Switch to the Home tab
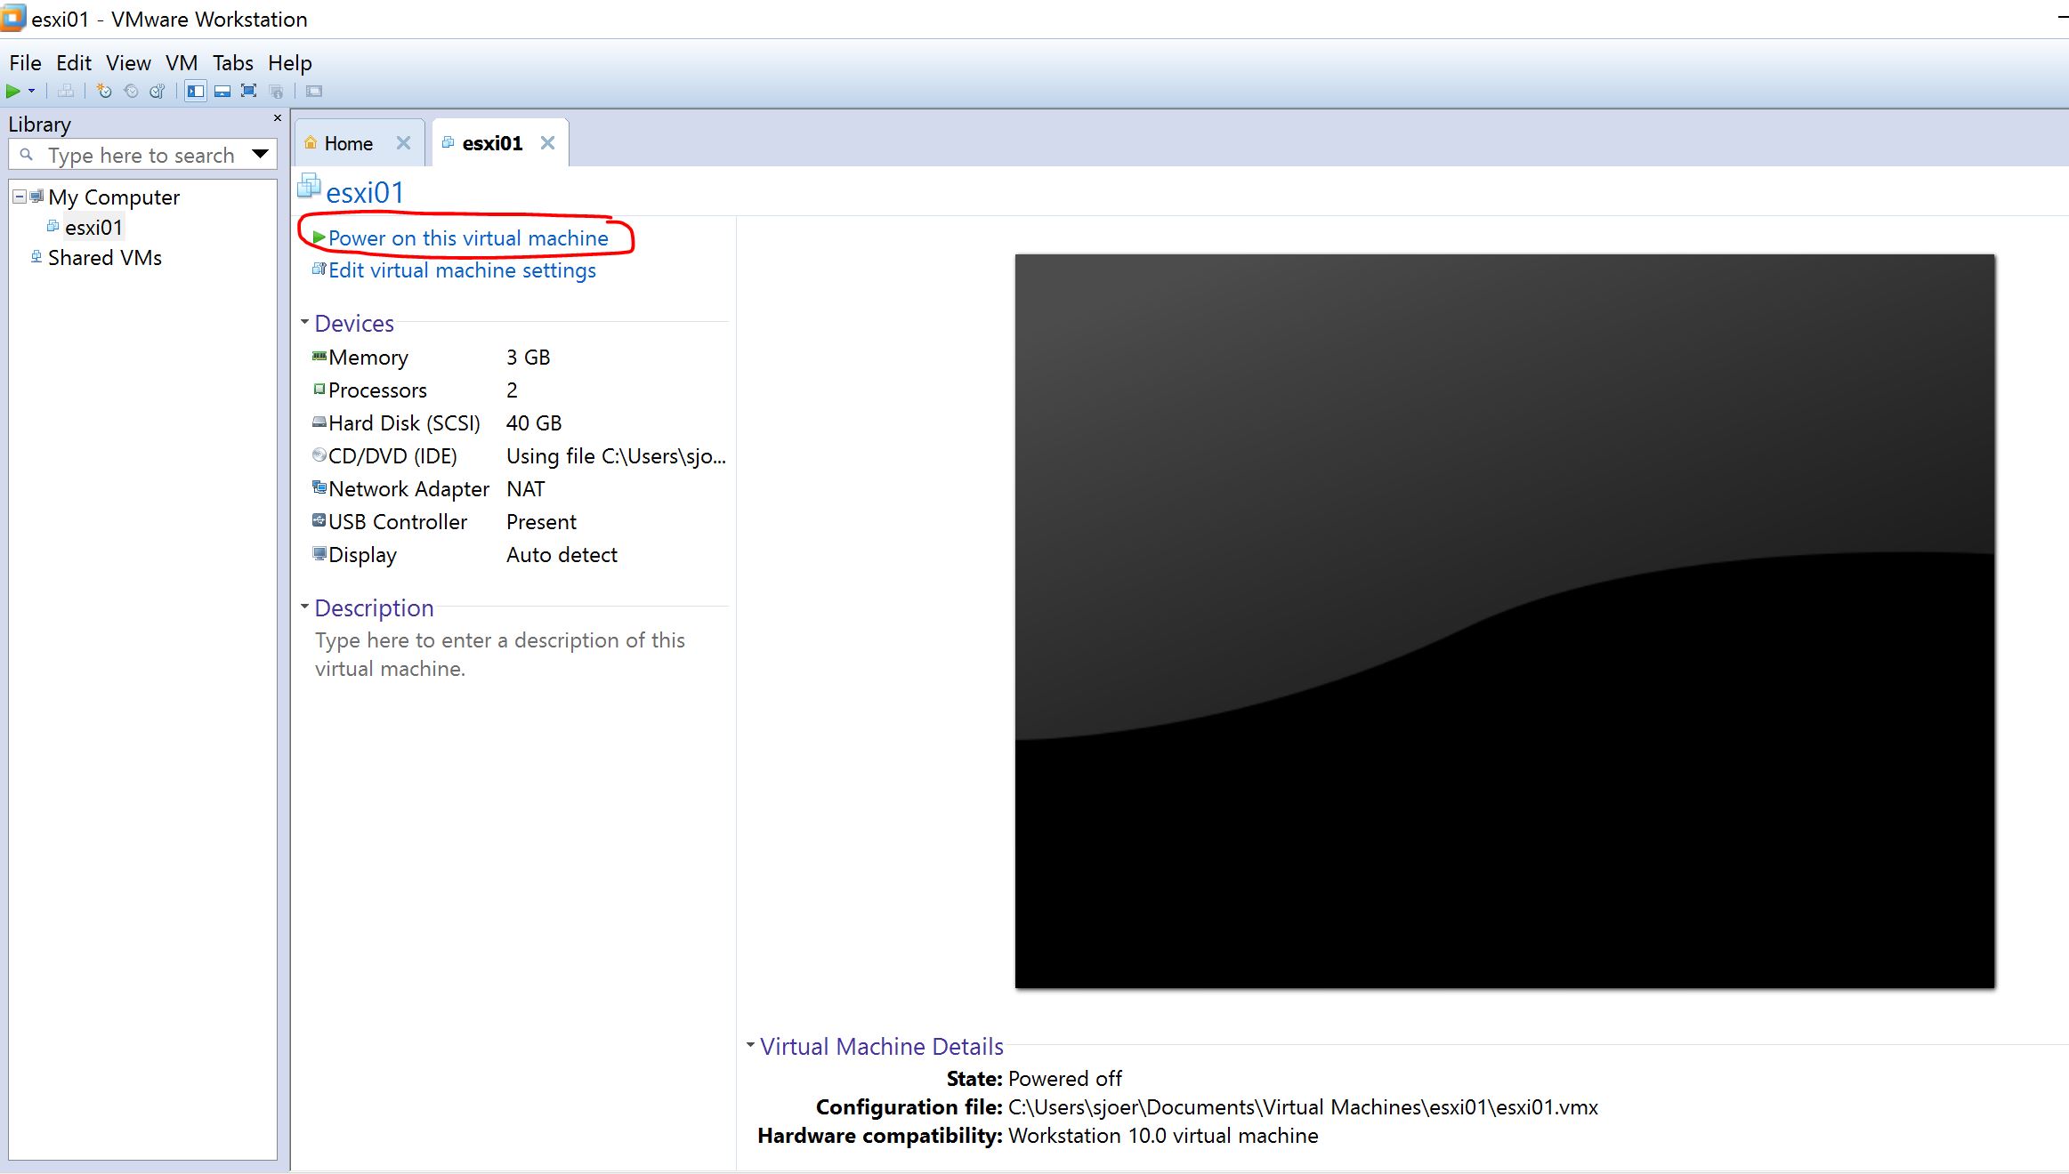2069x1174 pixels. (348, 143)
